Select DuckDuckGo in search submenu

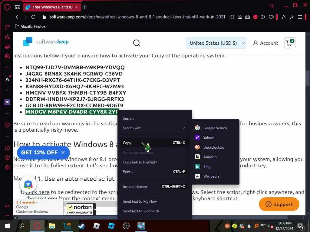coord(215,147)
